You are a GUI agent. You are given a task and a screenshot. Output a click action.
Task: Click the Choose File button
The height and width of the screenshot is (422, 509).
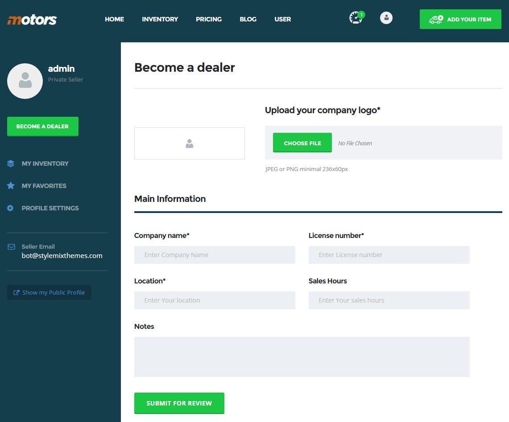(x=302, y=143)
